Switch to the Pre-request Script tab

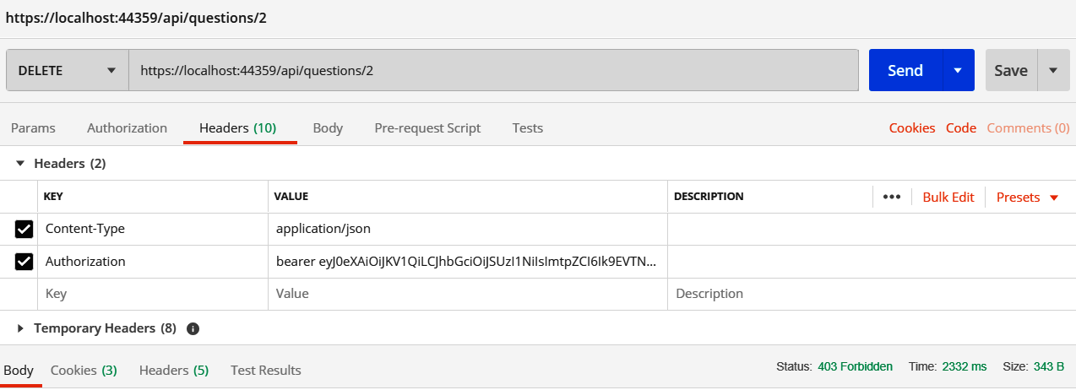click(427, 128)
